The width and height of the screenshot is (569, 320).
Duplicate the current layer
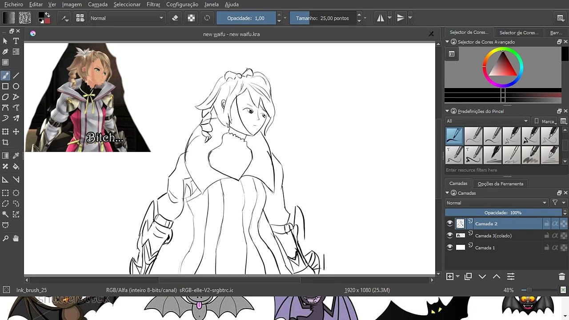468,276
